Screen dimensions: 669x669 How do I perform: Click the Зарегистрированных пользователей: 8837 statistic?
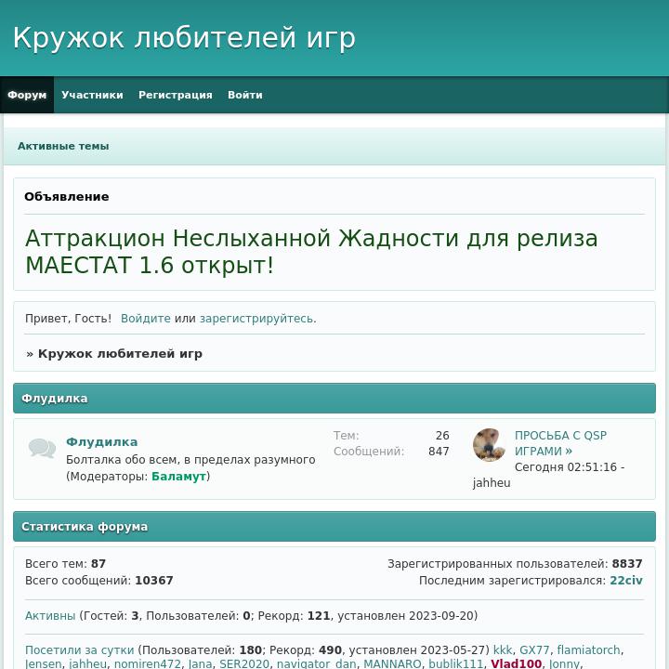pos(515,564)
